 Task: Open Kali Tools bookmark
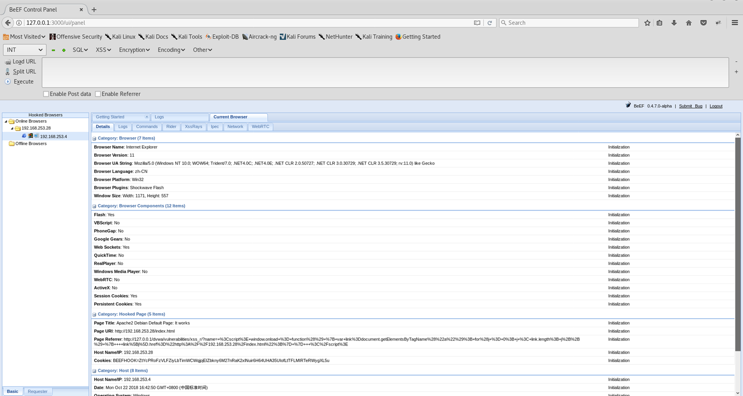click(186, 37)
